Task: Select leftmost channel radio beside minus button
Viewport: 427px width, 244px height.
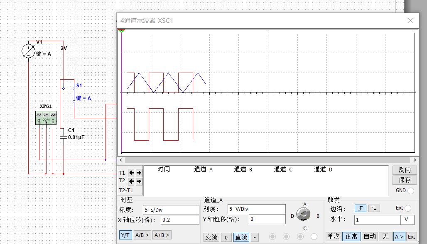Action: click(272, 237)
